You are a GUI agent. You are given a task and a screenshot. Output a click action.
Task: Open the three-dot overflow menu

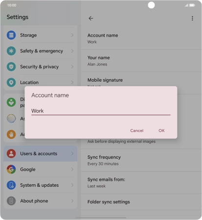pos(192,18)
